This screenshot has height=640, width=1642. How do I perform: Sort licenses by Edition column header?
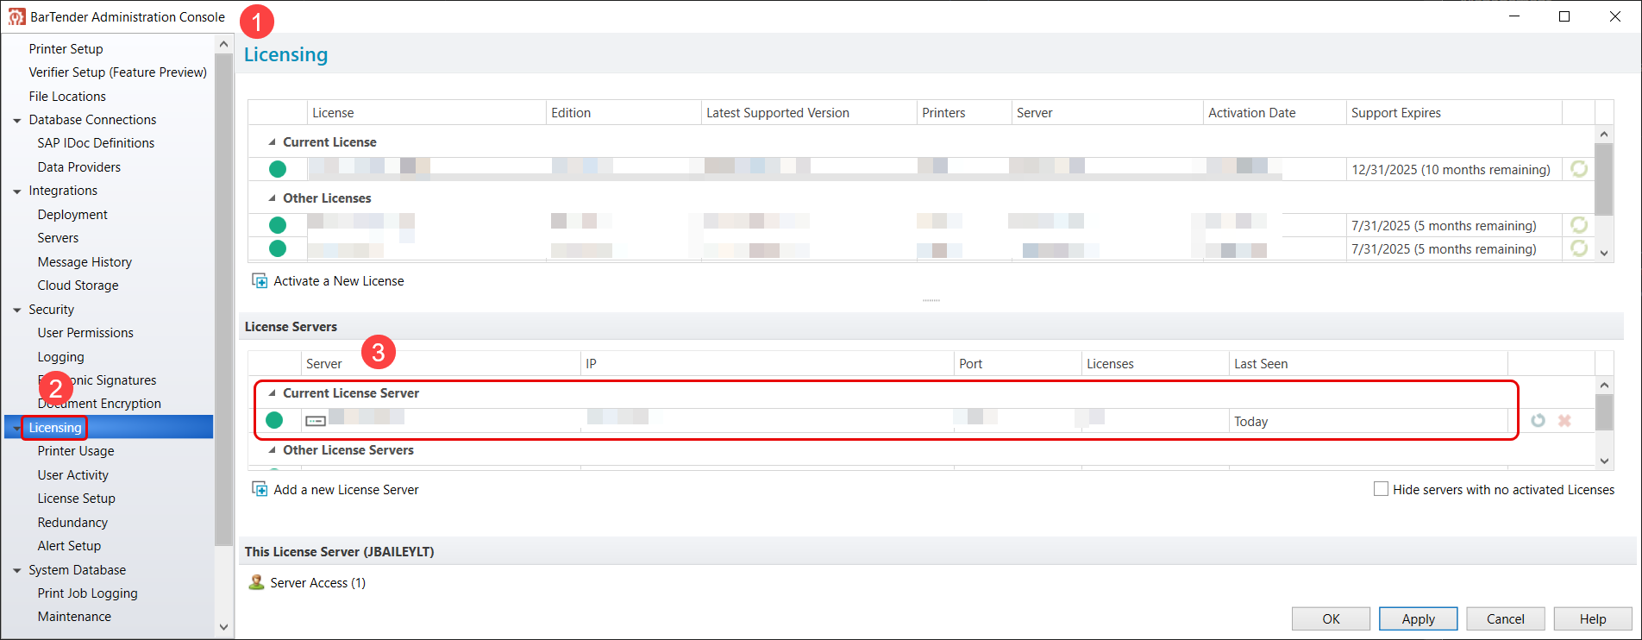(624, 113)
